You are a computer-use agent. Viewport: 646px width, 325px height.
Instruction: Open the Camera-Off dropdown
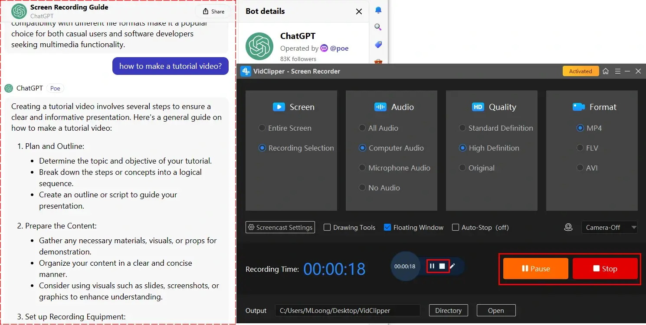pos(610,227)
